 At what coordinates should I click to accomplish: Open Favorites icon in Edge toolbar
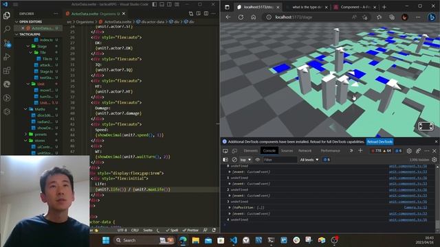(x=379, y=17)
